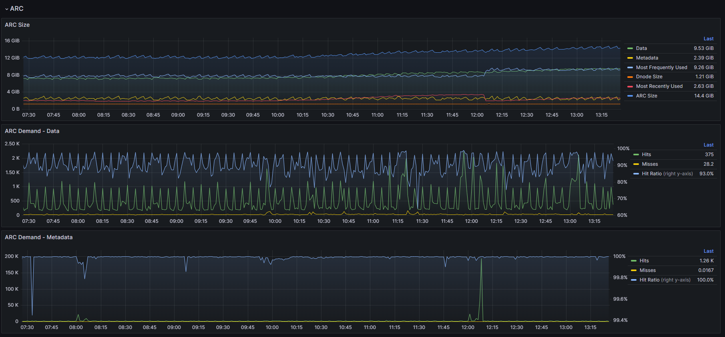The image size is (725, 337).
Task: Click the 9.26 GiB legend value
Action: (704, 67)
